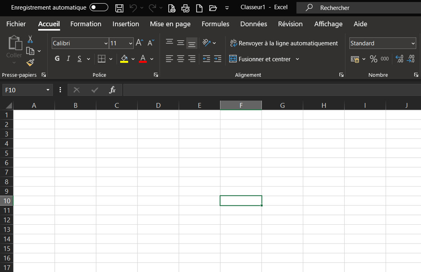Click the align bottom icon
Image resolution: width=421 pixels, height=272 pixels.
point(192,43)
